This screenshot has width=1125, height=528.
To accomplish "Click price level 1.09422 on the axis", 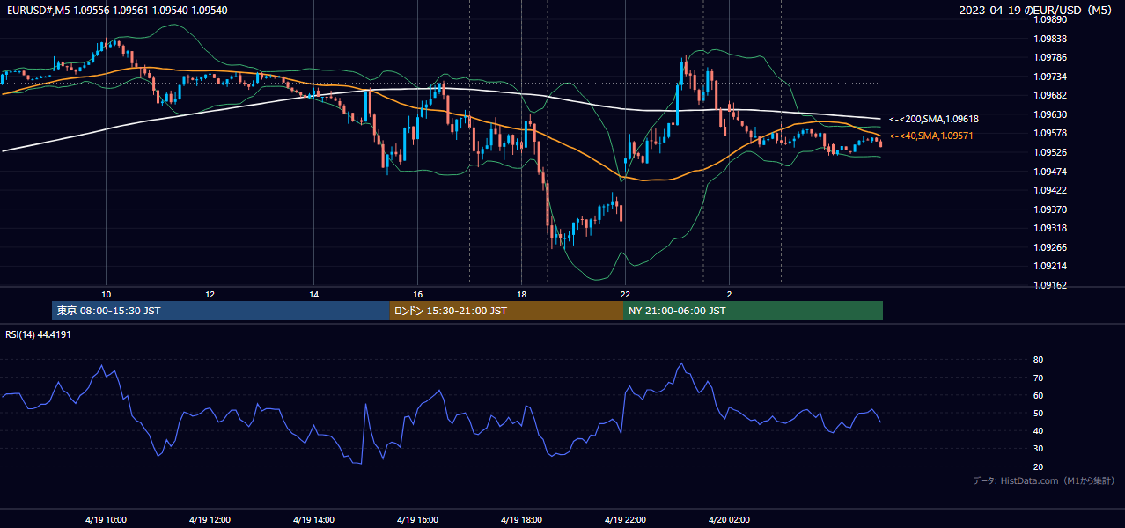I will coord(1049,190).
